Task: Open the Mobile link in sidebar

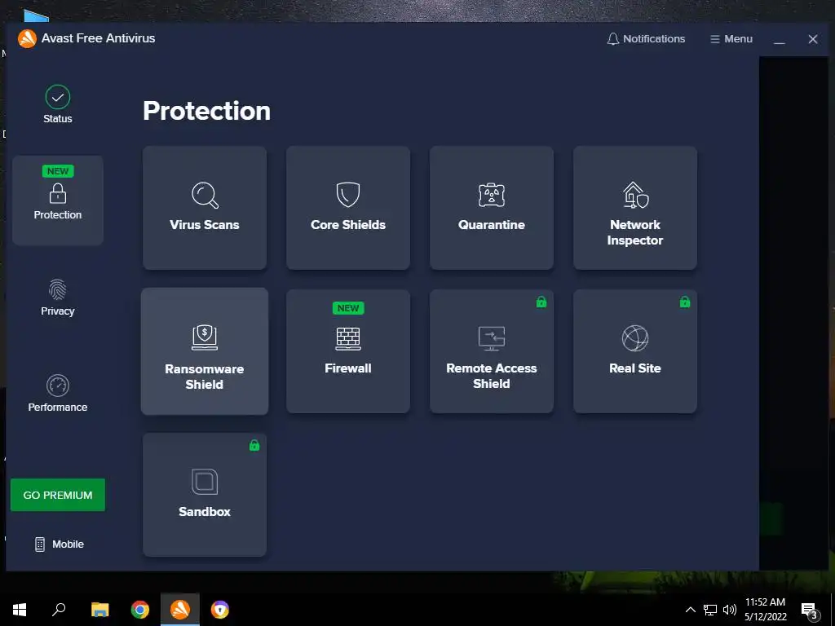Action: (x=59, y=544)
